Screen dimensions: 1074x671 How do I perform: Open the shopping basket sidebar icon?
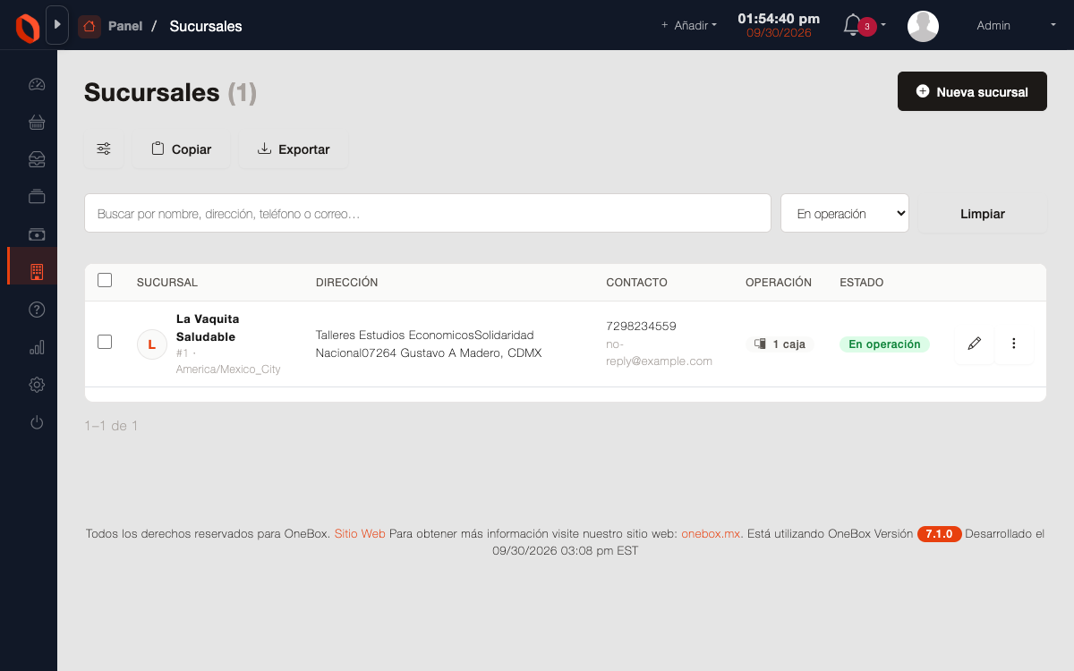coord(37,123)
